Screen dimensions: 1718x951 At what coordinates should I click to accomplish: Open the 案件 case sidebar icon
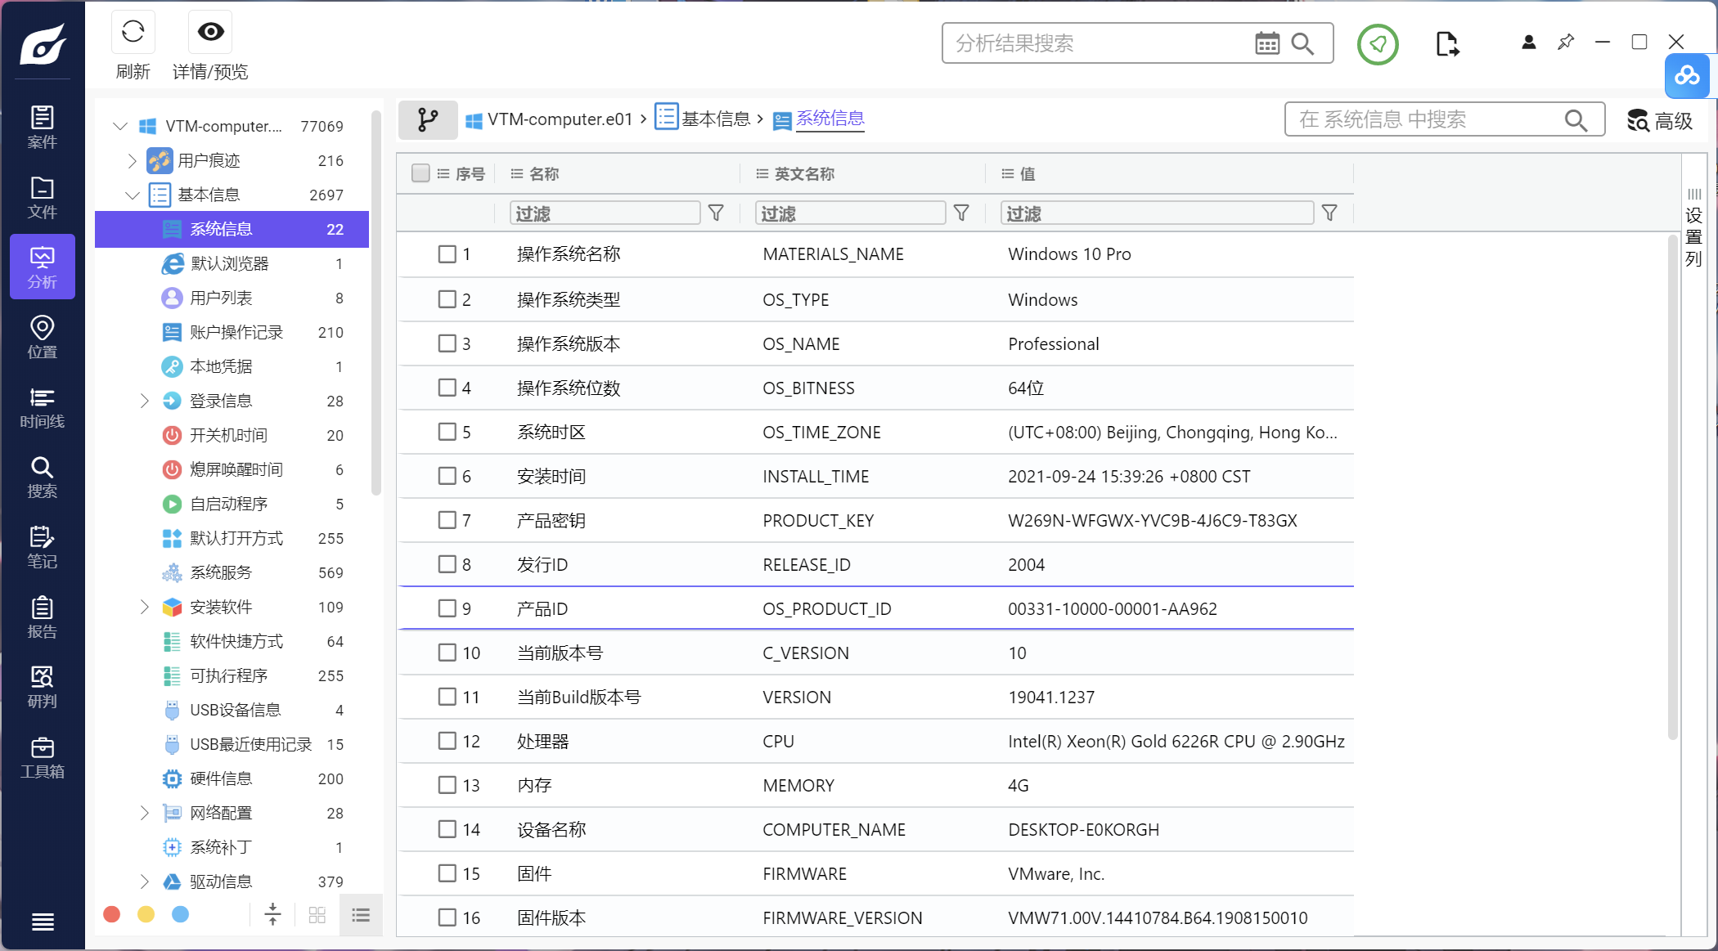43,128
